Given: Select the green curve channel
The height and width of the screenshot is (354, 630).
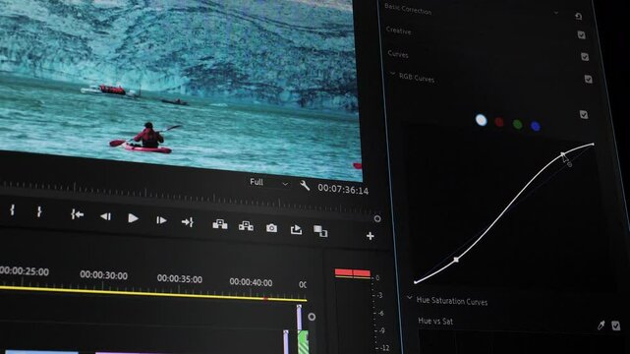Looking at the screenshot, I should click(518, 124).
